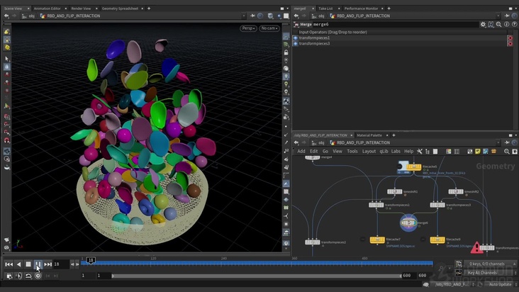Open the Persp viewport dropdown

coord(248,28)
